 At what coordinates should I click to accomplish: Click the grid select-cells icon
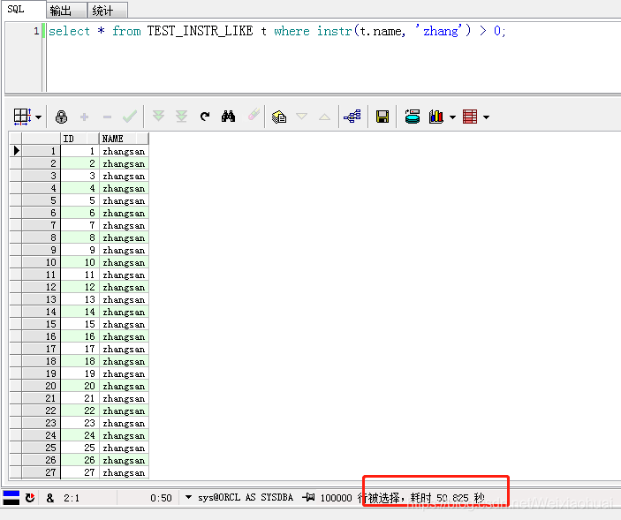[x=22, y=117]
